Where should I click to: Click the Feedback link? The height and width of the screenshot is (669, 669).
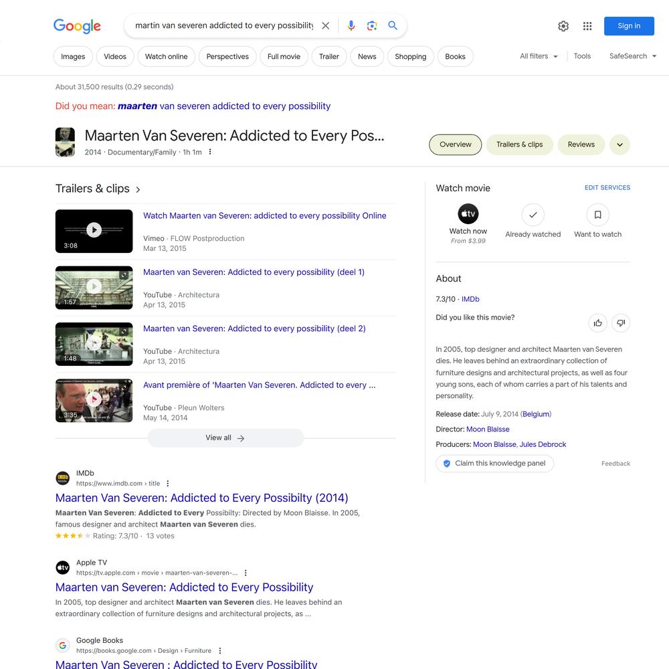click(615, 464)
